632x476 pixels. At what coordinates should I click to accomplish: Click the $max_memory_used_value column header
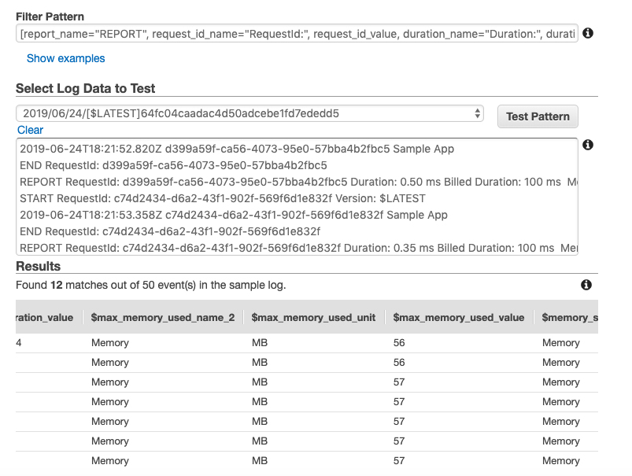point(459,318)
